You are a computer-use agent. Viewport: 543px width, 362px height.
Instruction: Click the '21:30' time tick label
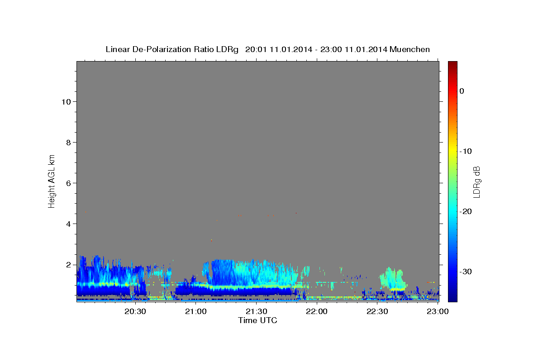pyautogui.click(x=257, y=311)
